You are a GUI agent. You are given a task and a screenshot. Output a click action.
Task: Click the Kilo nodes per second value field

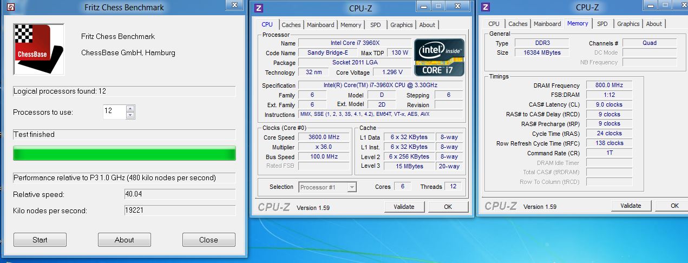coord(180,211)
